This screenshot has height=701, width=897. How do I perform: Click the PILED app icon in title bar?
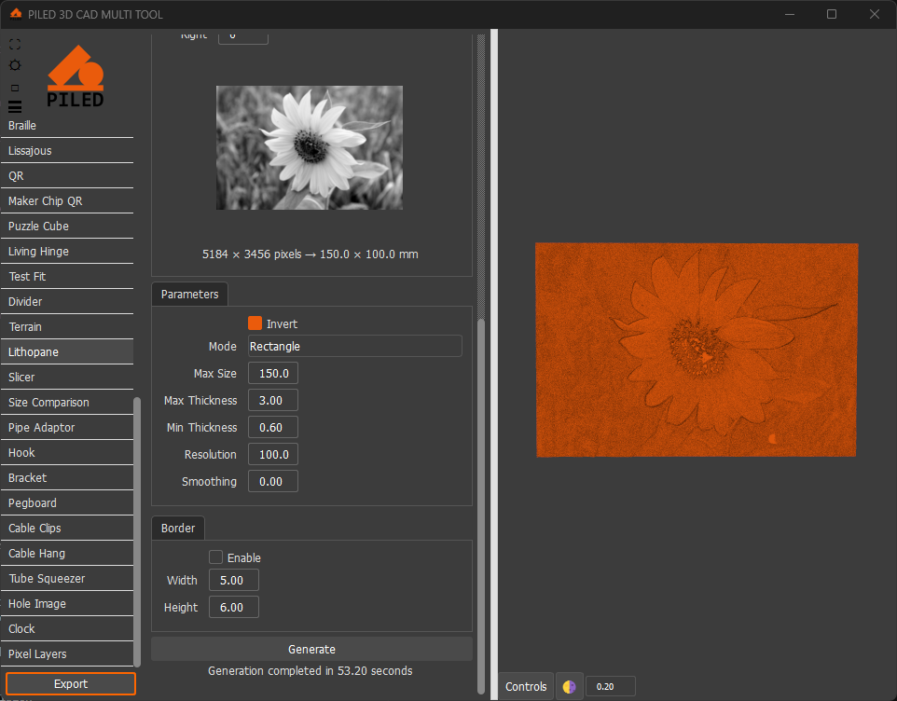point(16,14)
